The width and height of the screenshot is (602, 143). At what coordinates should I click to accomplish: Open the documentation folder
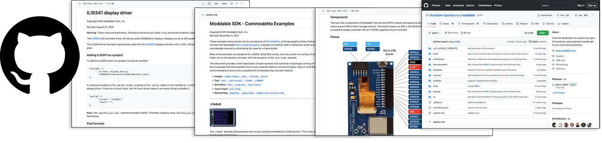pyautogui.click(x=440, y=64)
